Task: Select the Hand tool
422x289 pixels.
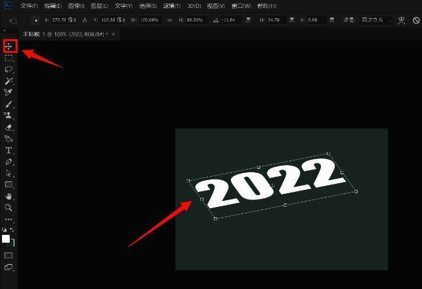Action: pos(8,196)
